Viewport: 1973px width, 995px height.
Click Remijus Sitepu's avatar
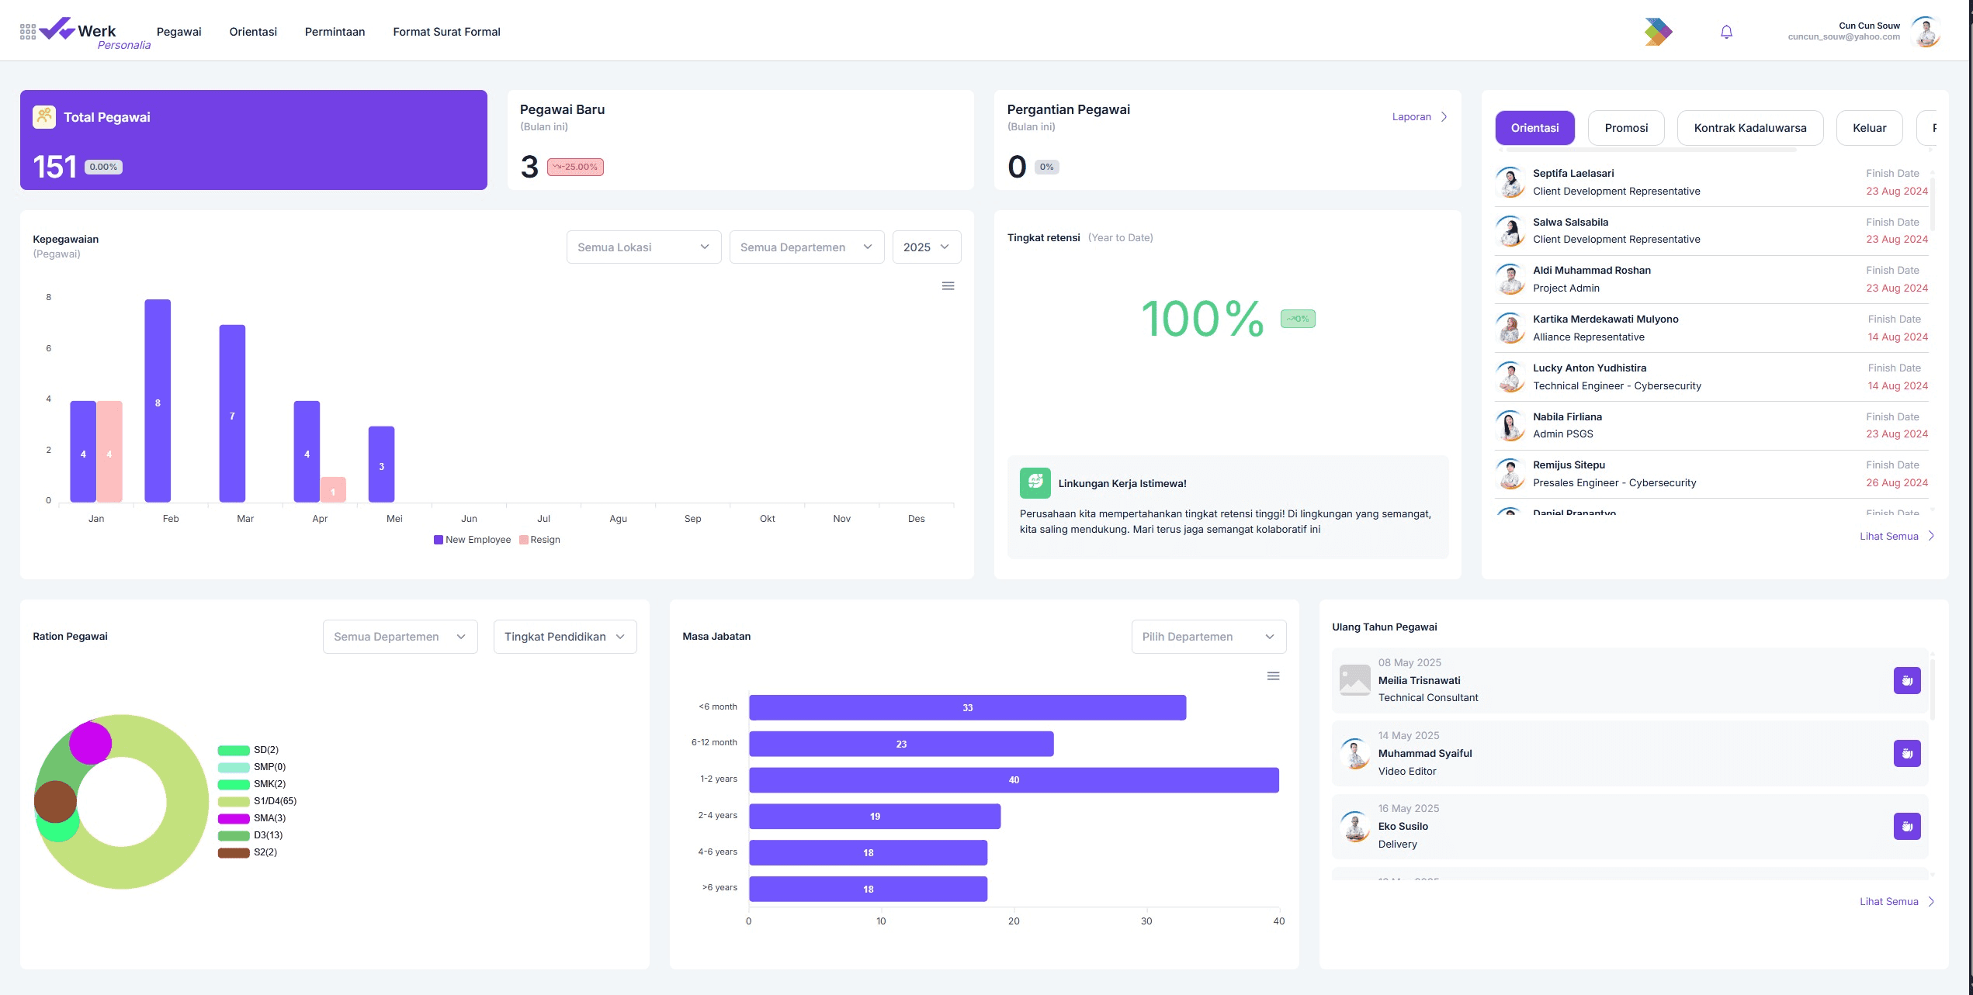pyautogui.click(x=1510, y=474)
